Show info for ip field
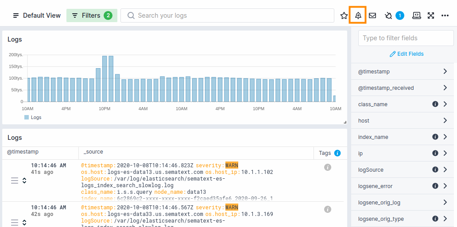The width and height of the screenshot is (457, 227). pos(435,153)
